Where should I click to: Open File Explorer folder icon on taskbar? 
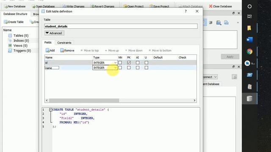pyautogui.click(x=249, y=28)
